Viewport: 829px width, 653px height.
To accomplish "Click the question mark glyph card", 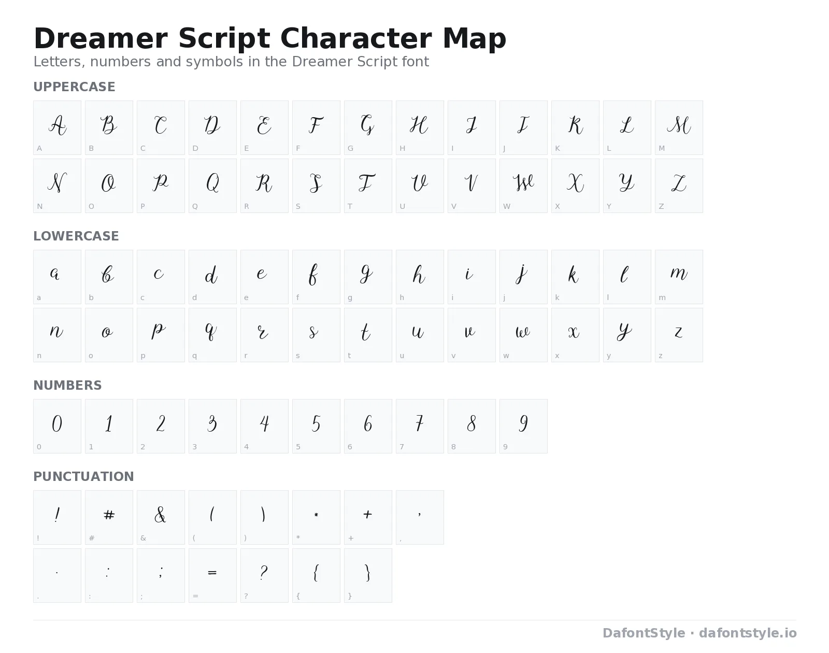I will 264,575.
